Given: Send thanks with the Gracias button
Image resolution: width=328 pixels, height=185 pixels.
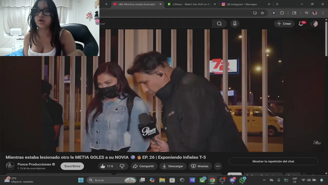Looking at the screenshot, I should [200, 166].
